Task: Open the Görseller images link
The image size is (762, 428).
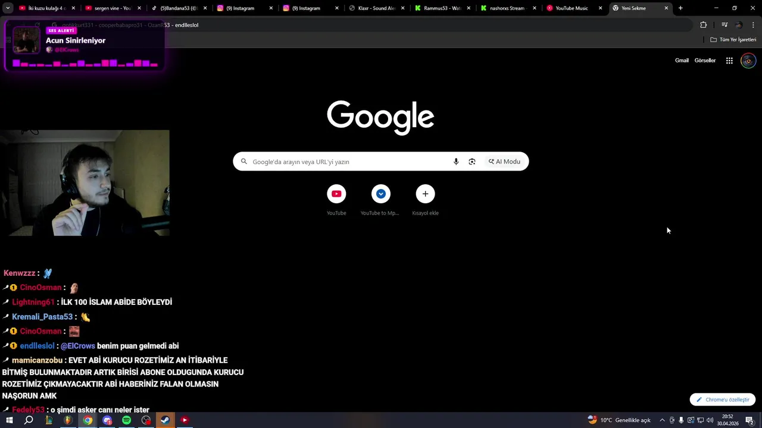Action: [x=705, y=61]
